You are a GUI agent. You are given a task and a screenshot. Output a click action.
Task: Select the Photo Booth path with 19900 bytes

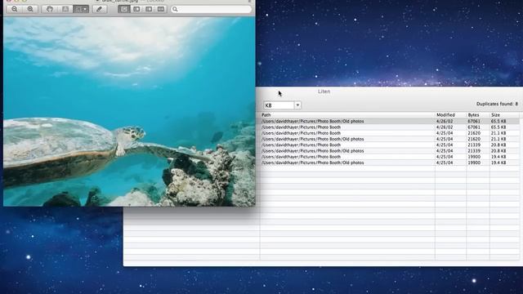pos(301,157)
